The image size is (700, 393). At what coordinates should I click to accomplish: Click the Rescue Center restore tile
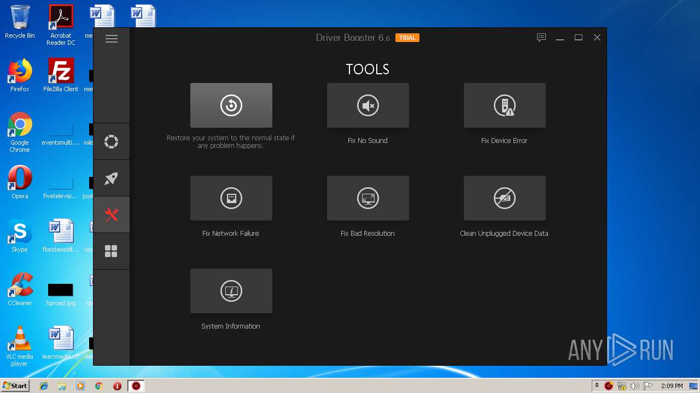(x=231, y=105)
